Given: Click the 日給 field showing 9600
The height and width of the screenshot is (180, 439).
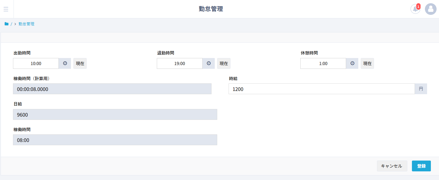Looking at the screenshot, I should coord(115,115).
